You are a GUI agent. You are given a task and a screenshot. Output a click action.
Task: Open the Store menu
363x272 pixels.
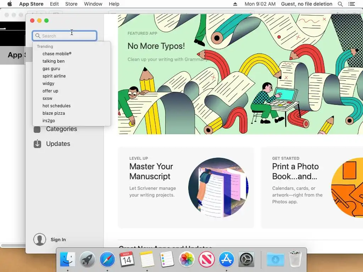(x=71, y=4)
